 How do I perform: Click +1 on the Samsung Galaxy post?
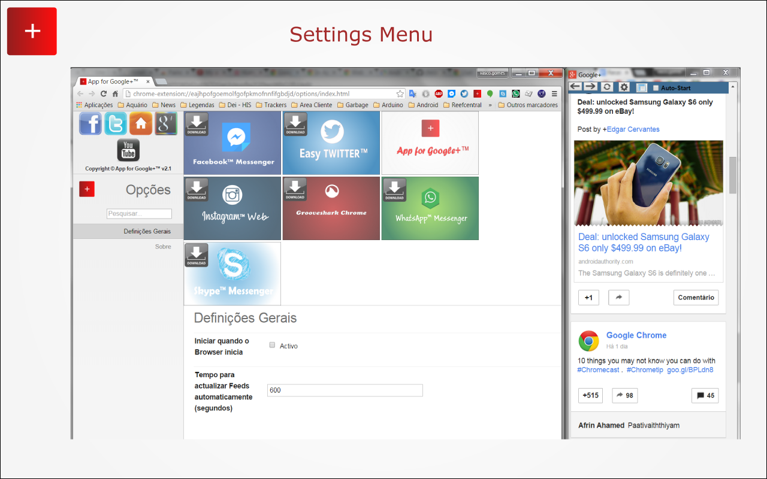(x=588, y=298)
